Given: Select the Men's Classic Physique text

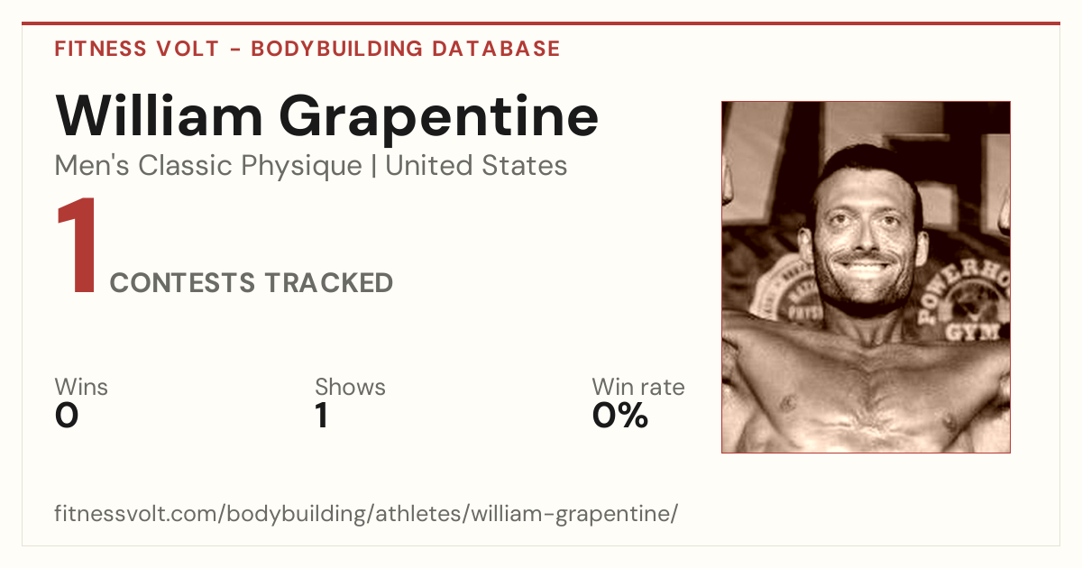Looking at the screenshot, I should [209, 166].
